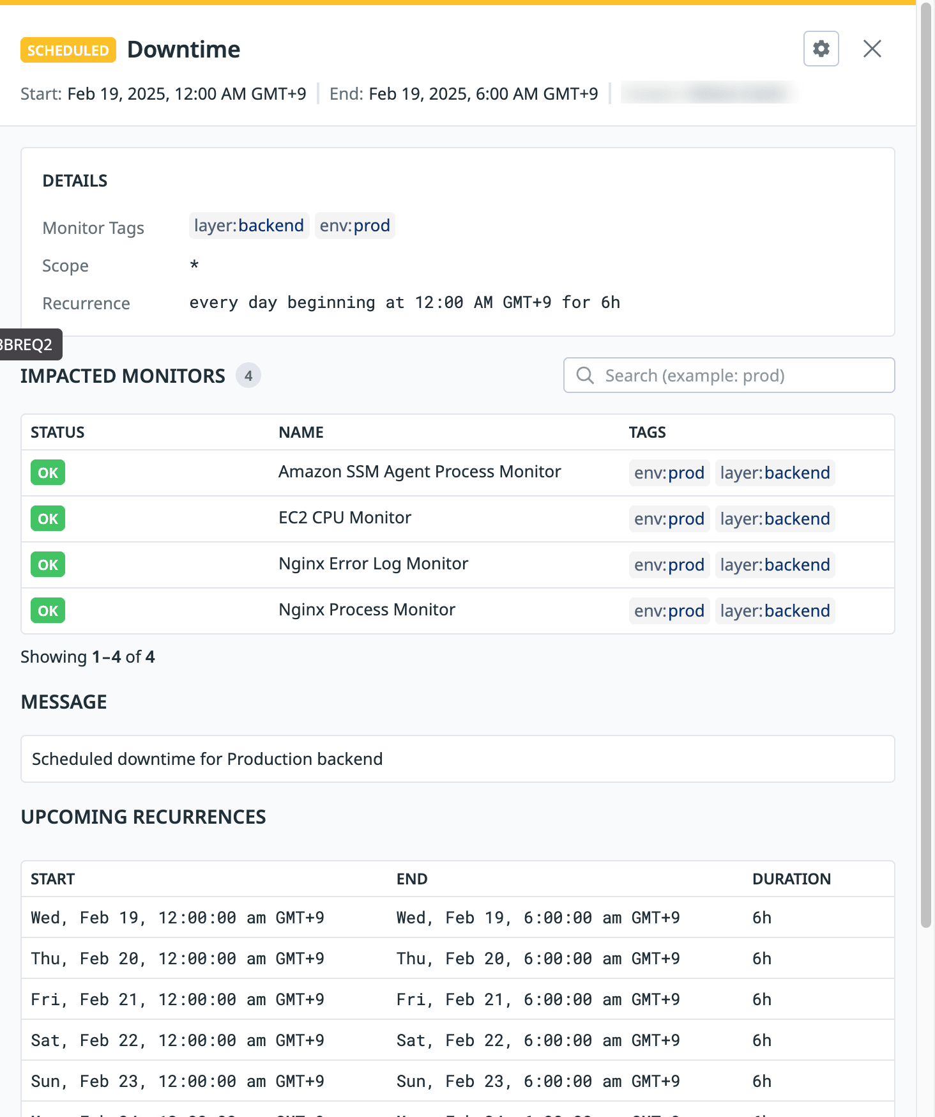Screen dimensions: 935x1117
Task: Click the Wed, Feb 19, 6:00:00 am end cell
Action: pyautogui.click(x=538, y=918)
